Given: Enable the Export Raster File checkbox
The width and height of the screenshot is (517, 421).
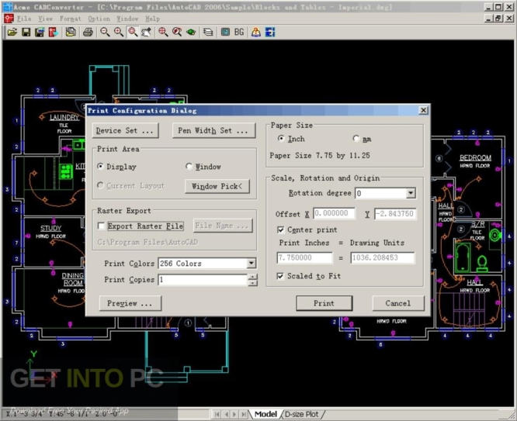Looking at the screenshot, I should click(x=101, y=226).
